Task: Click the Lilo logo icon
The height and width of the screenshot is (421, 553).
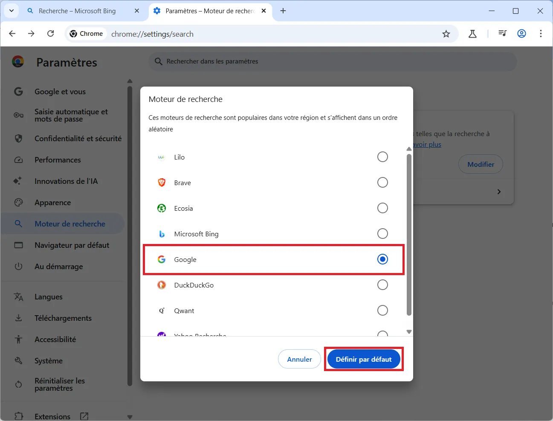Action: [162, 157]
